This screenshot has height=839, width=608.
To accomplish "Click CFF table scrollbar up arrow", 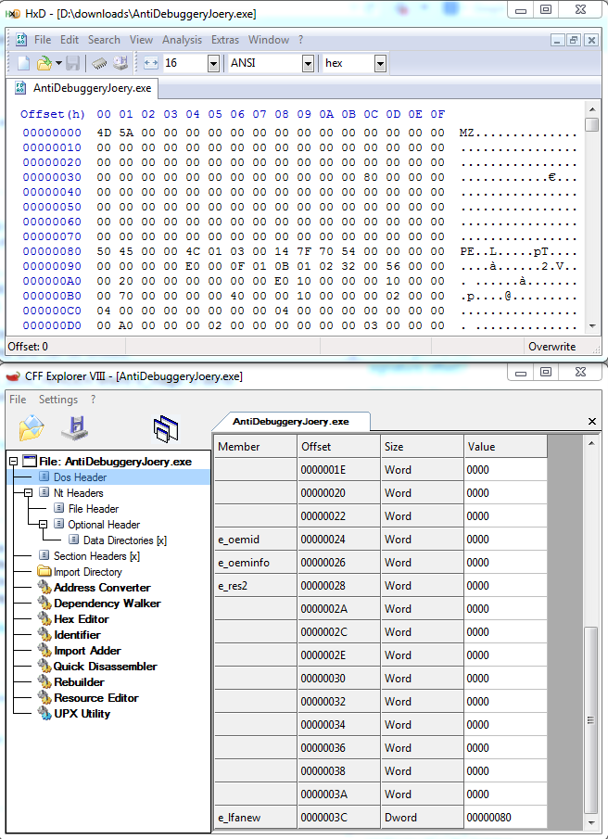I will [591, 443].
